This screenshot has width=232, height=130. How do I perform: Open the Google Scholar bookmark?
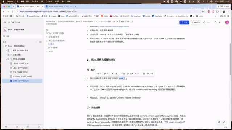[x=33, y=16]
